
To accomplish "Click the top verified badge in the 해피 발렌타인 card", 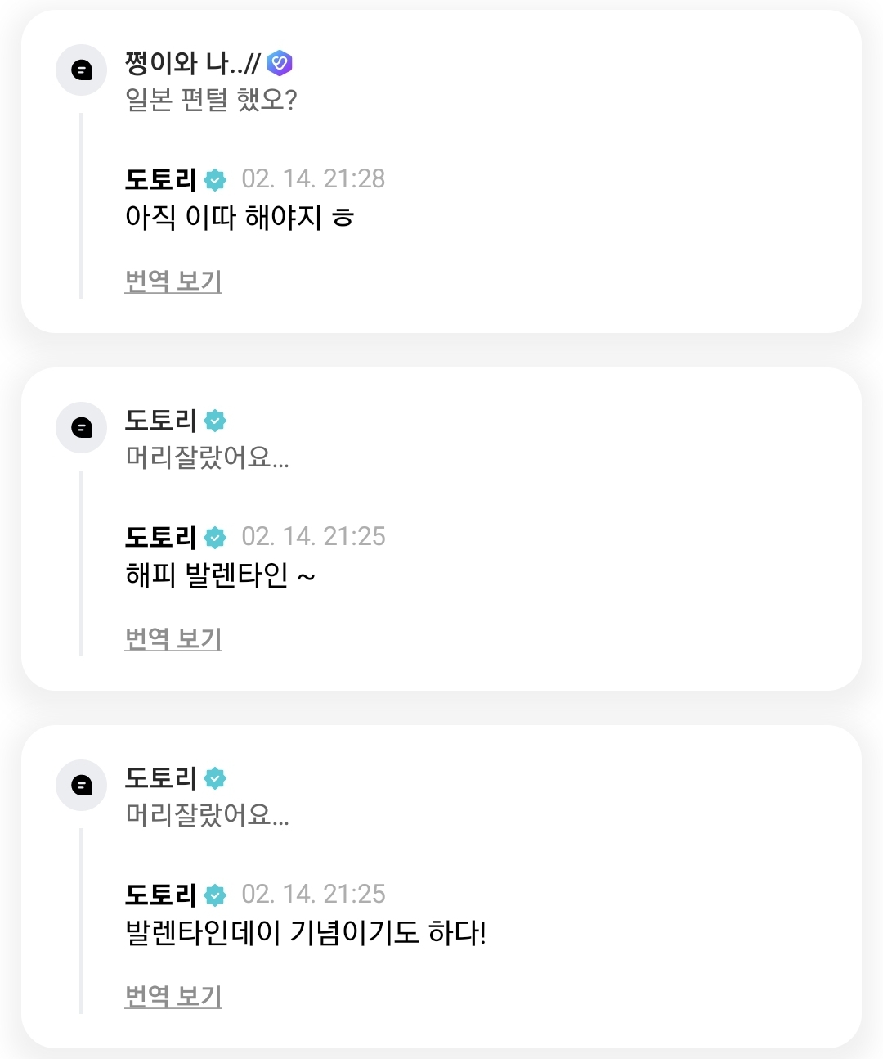I will pyautogui.click(x=215, y=421).
